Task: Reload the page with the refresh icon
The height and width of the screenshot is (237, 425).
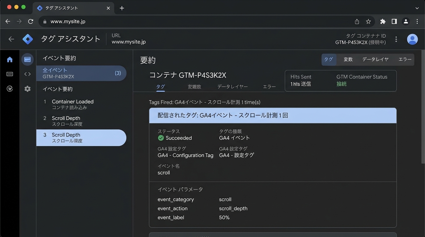Action: coord(31,21)
